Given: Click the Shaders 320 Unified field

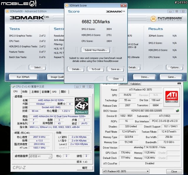Looking at the screenshot, I should click(x=131, y=126).
